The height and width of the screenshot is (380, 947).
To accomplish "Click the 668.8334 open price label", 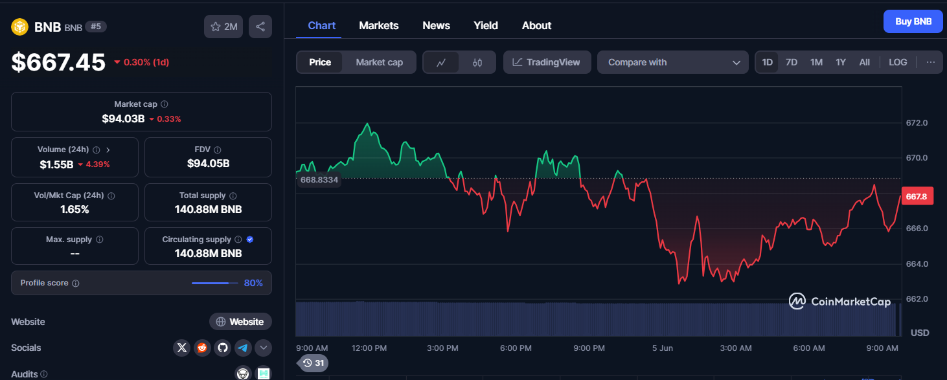I will click(319, 179).
